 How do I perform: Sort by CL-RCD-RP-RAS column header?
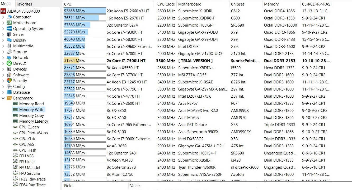coord(316,4)
